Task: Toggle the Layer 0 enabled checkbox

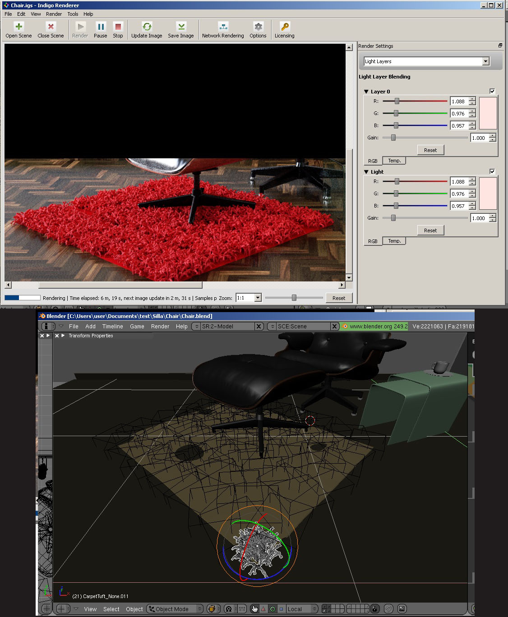Action: pyautogui.click(x=492, y=92)
